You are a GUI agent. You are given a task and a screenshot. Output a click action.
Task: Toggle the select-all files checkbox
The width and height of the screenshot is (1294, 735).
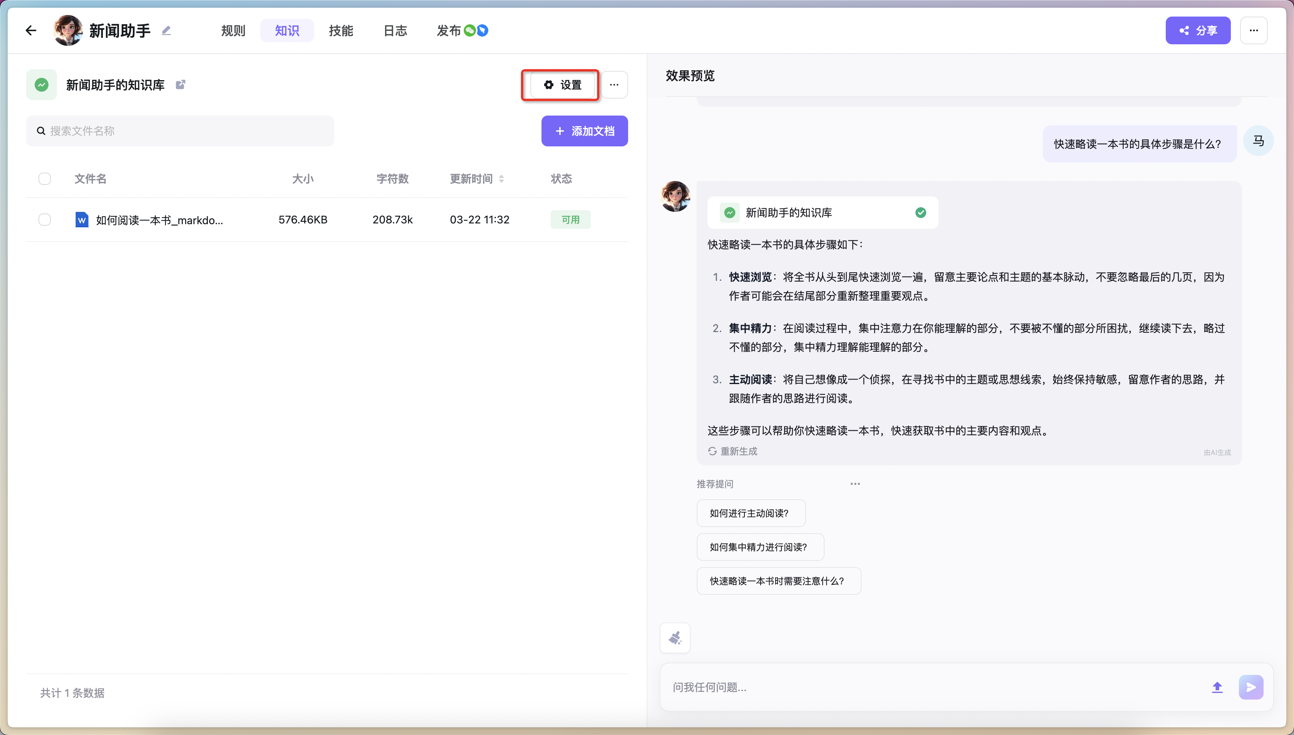(45, 179)
